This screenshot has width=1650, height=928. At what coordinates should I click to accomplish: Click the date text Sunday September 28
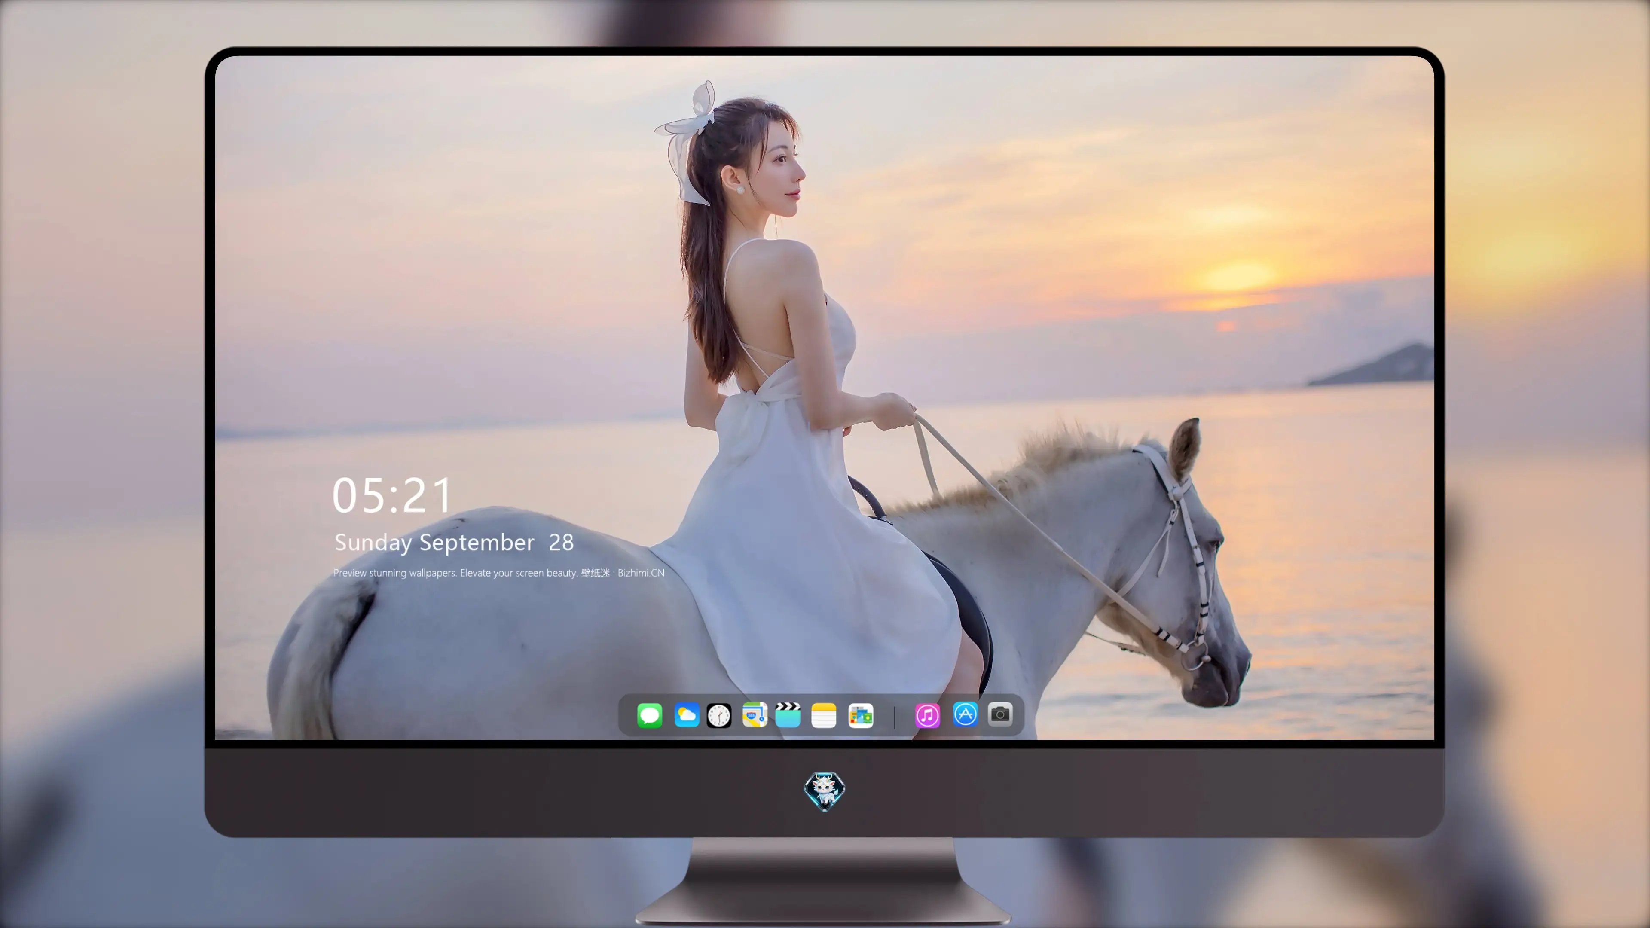[453, 543]
